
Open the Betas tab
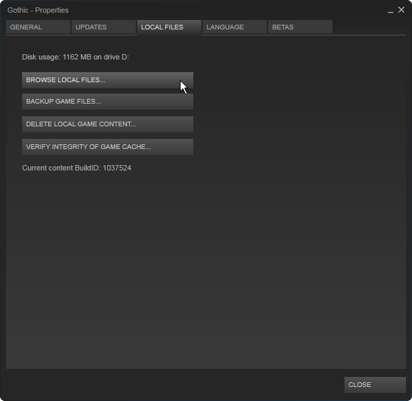point(300,27)
